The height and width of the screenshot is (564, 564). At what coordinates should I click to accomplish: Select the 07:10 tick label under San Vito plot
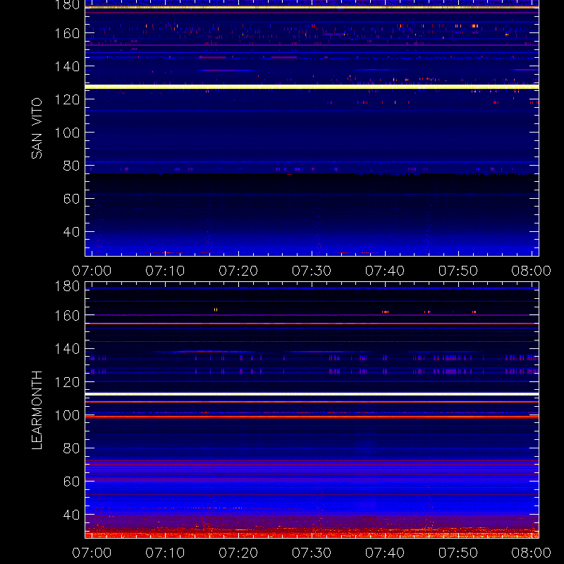(165, 271)
